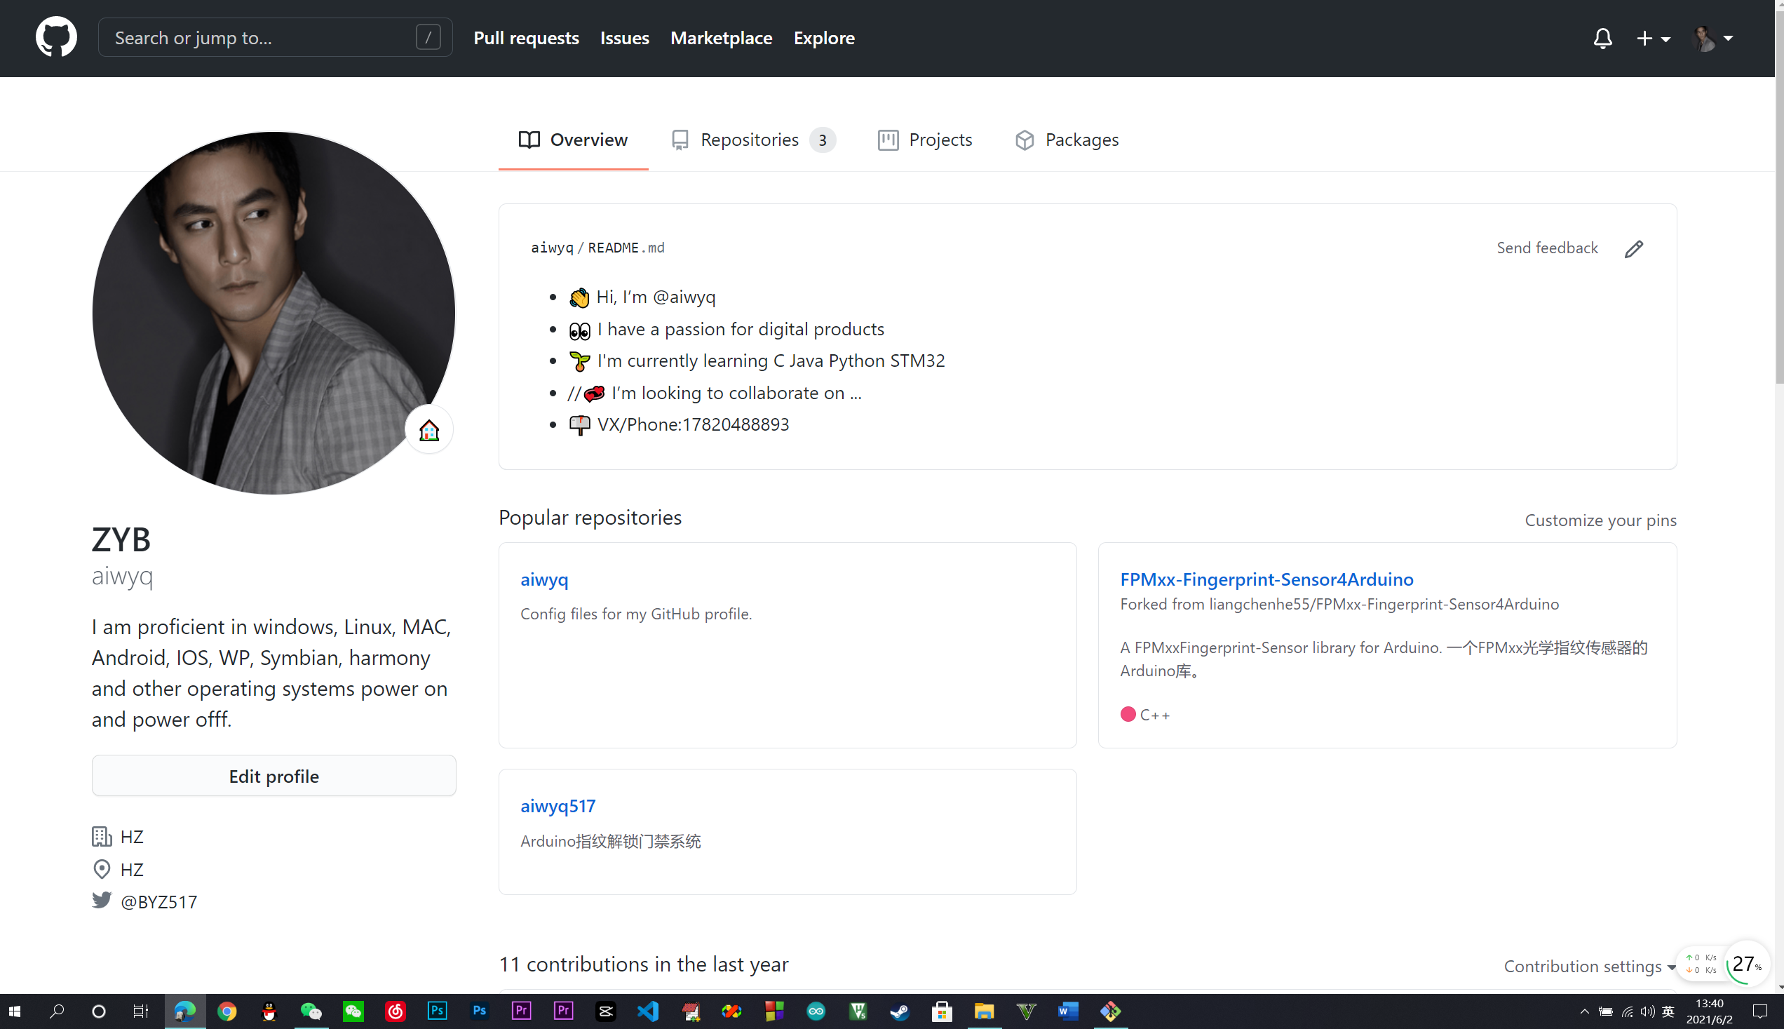The image size is (1784, 1029).
Task: Open Windows notification center
Action: (x=1760, y=1011)
